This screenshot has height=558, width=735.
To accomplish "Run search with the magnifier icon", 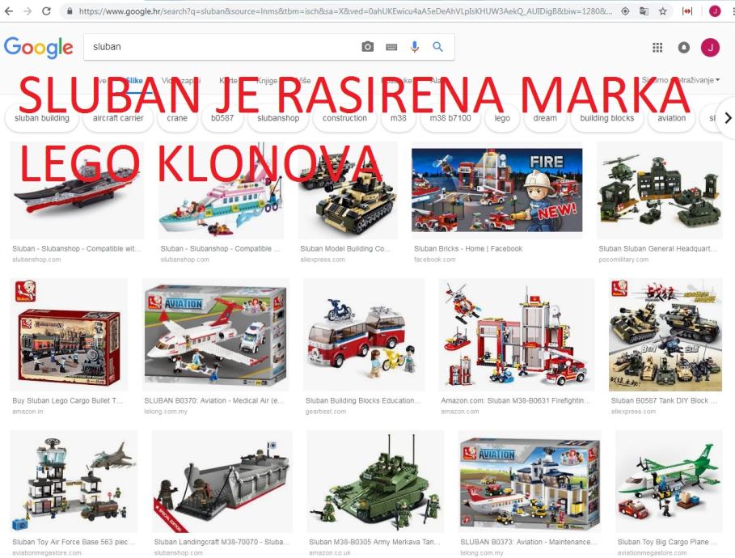I will (437, 47).
